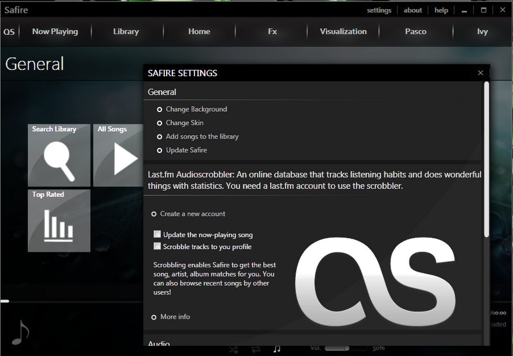The width and height of the screenshot is (513, 356).
Task: Open the about link
Action: (412, 10)
